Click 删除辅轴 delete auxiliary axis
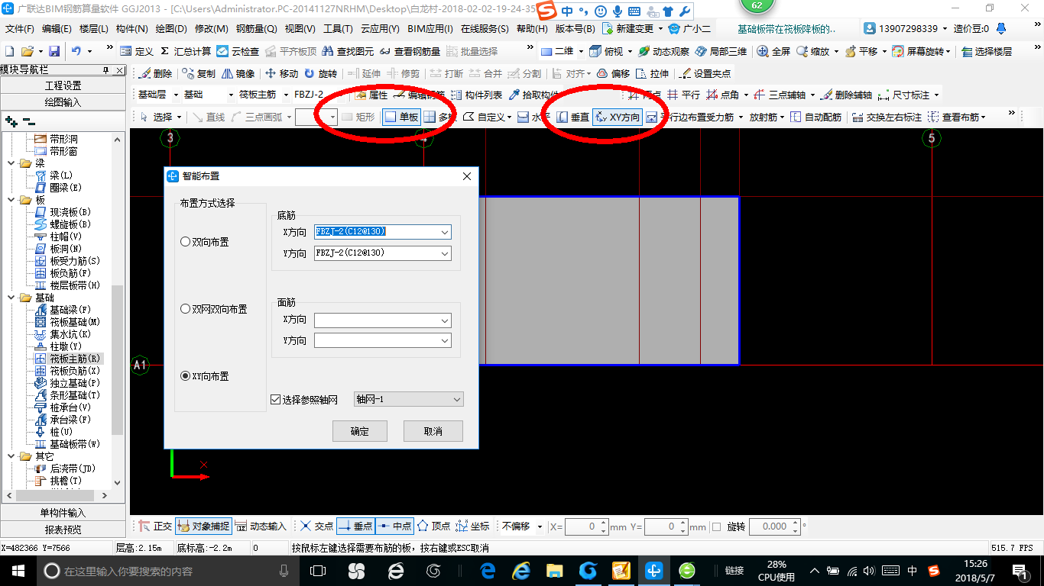This screenshot has height=586, width=1044. click(x=847, y=95)
